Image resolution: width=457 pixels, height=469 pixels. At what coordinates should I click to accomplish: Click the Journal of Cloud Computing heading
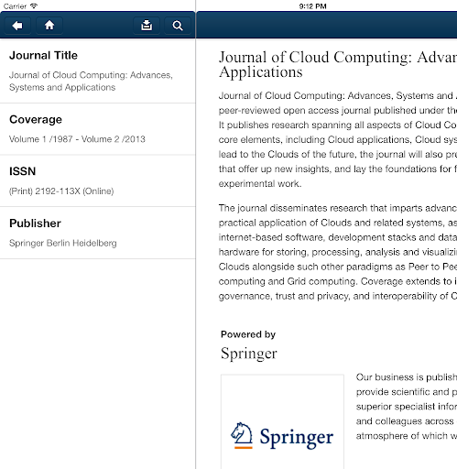pyautogui.click(x=338, y=64)
